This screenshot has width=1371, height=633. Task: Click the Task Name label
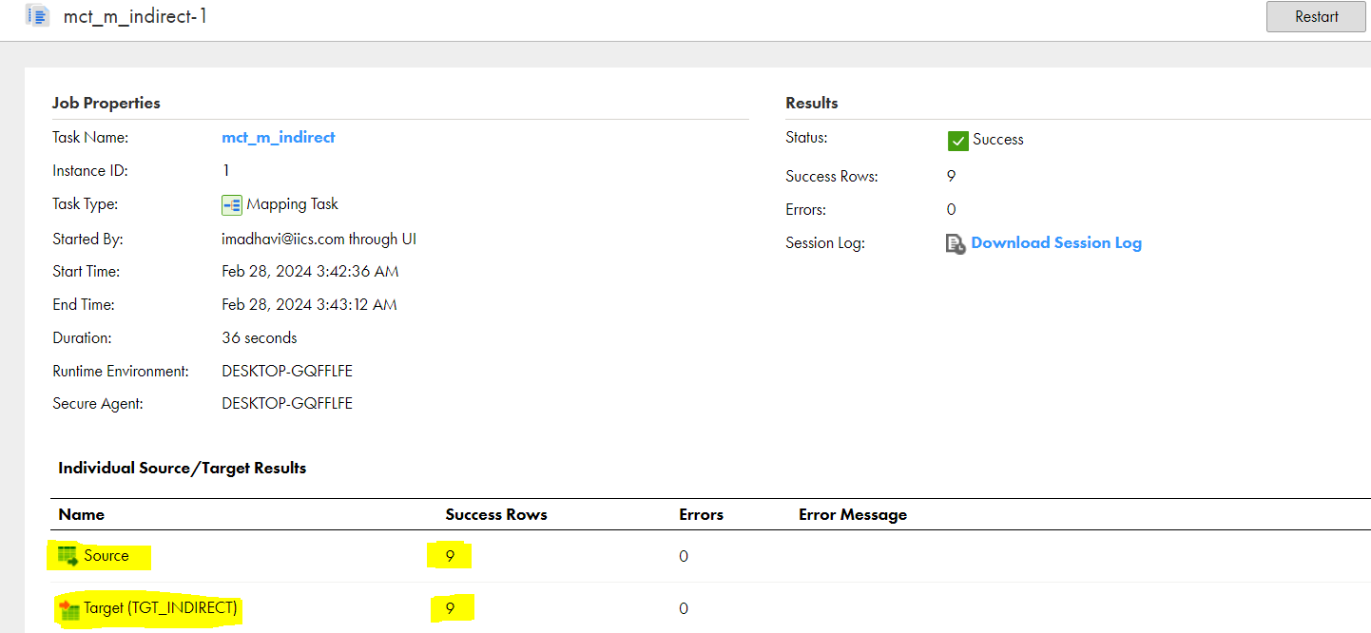click(90, 137)
